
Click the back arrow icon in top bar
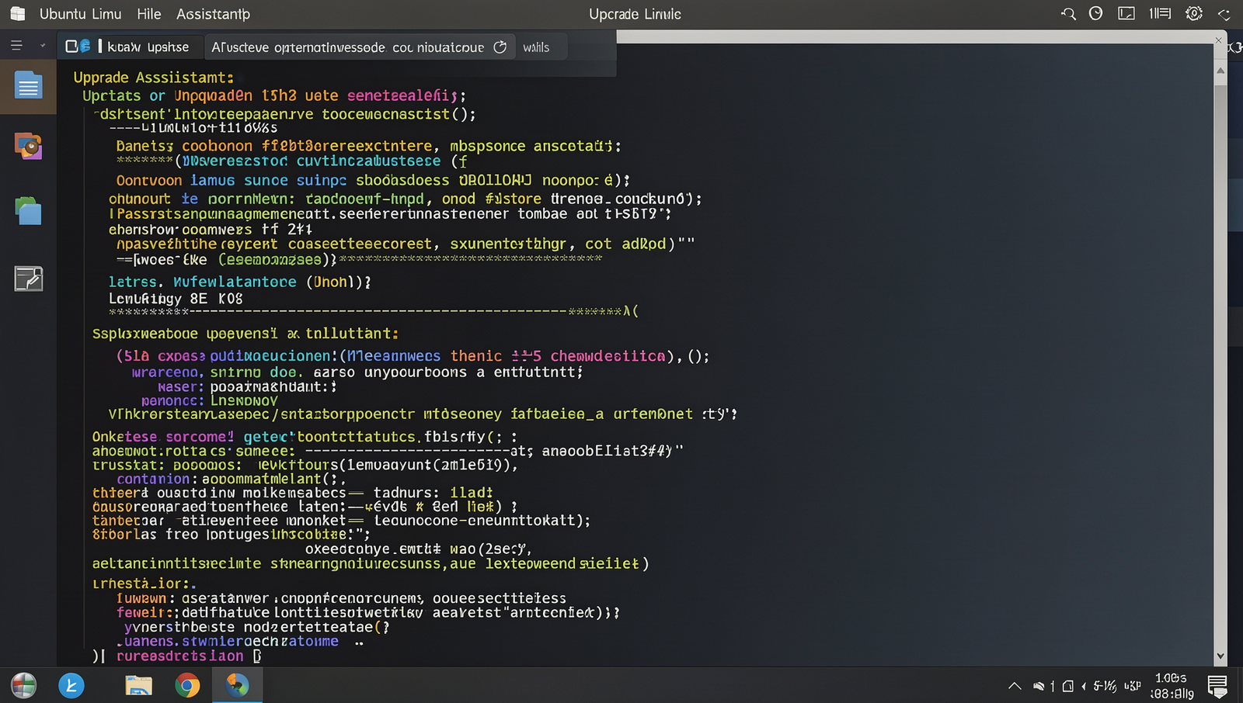[1224, 14]
